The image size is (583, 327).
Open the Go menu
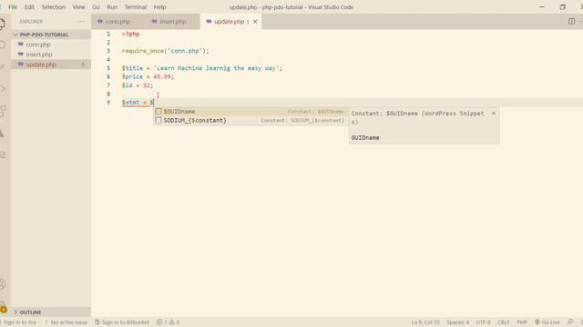96,7
